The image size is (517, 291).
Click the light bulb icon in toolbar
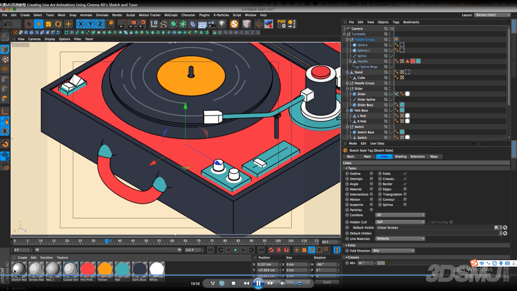pos(222,24)
